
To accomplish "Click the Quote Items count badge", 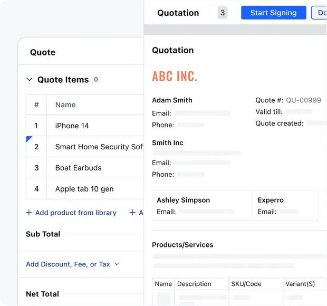I will (x=96, y=80).
